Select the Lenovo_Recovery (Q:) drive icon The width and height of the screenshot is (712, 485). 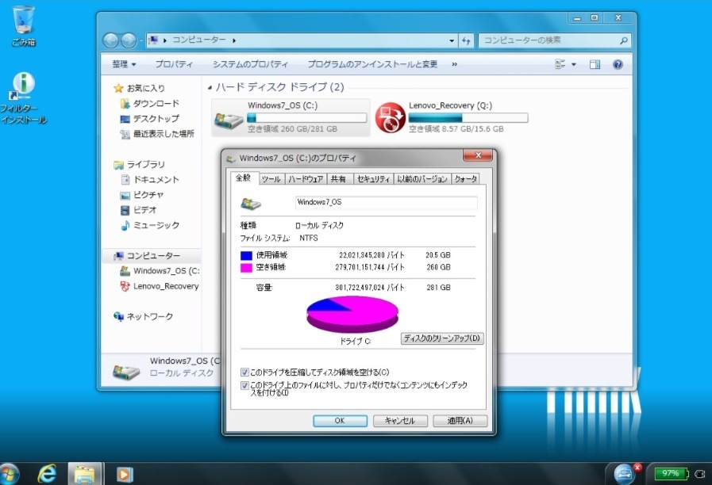pos(390,118)
